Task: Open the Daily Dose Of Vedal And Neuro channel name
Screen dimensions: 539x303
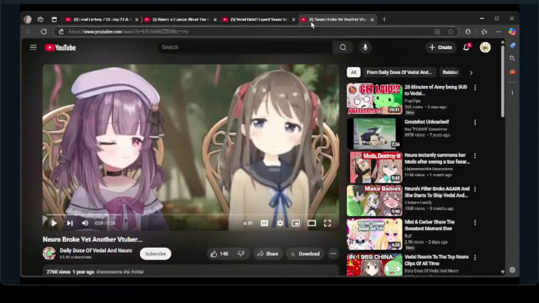Action: click(x=96, y=250)
